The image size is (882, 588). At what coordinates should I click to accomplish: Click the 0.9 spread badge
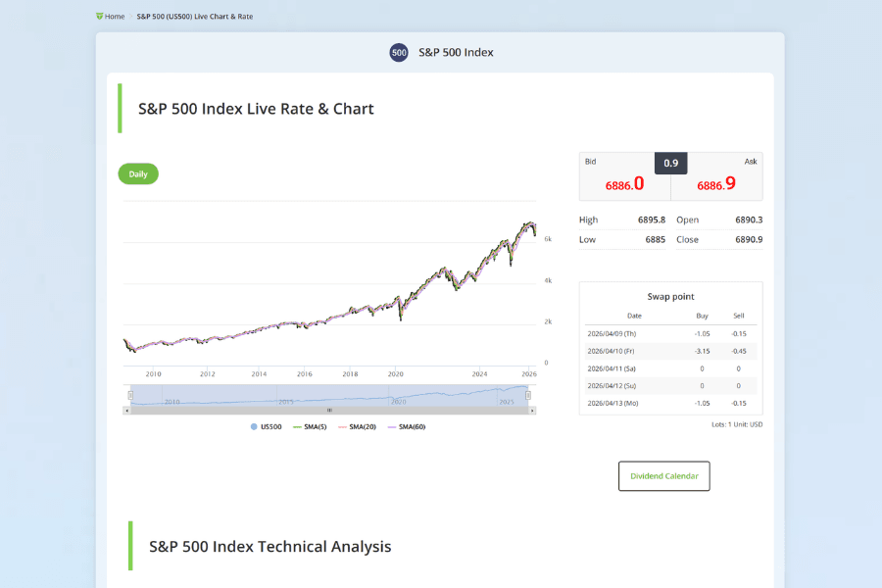click(x=670, y=162)
